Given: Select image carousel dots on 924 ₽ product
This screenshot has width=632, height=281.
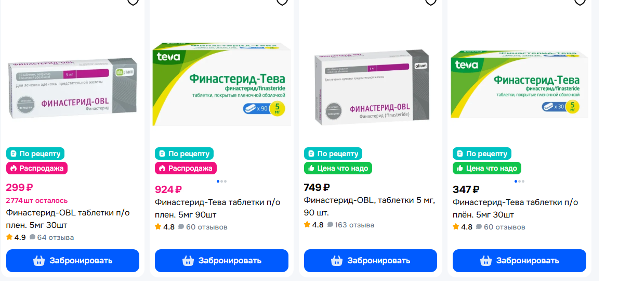Looking at the screenshot, I should click(221, 181).
